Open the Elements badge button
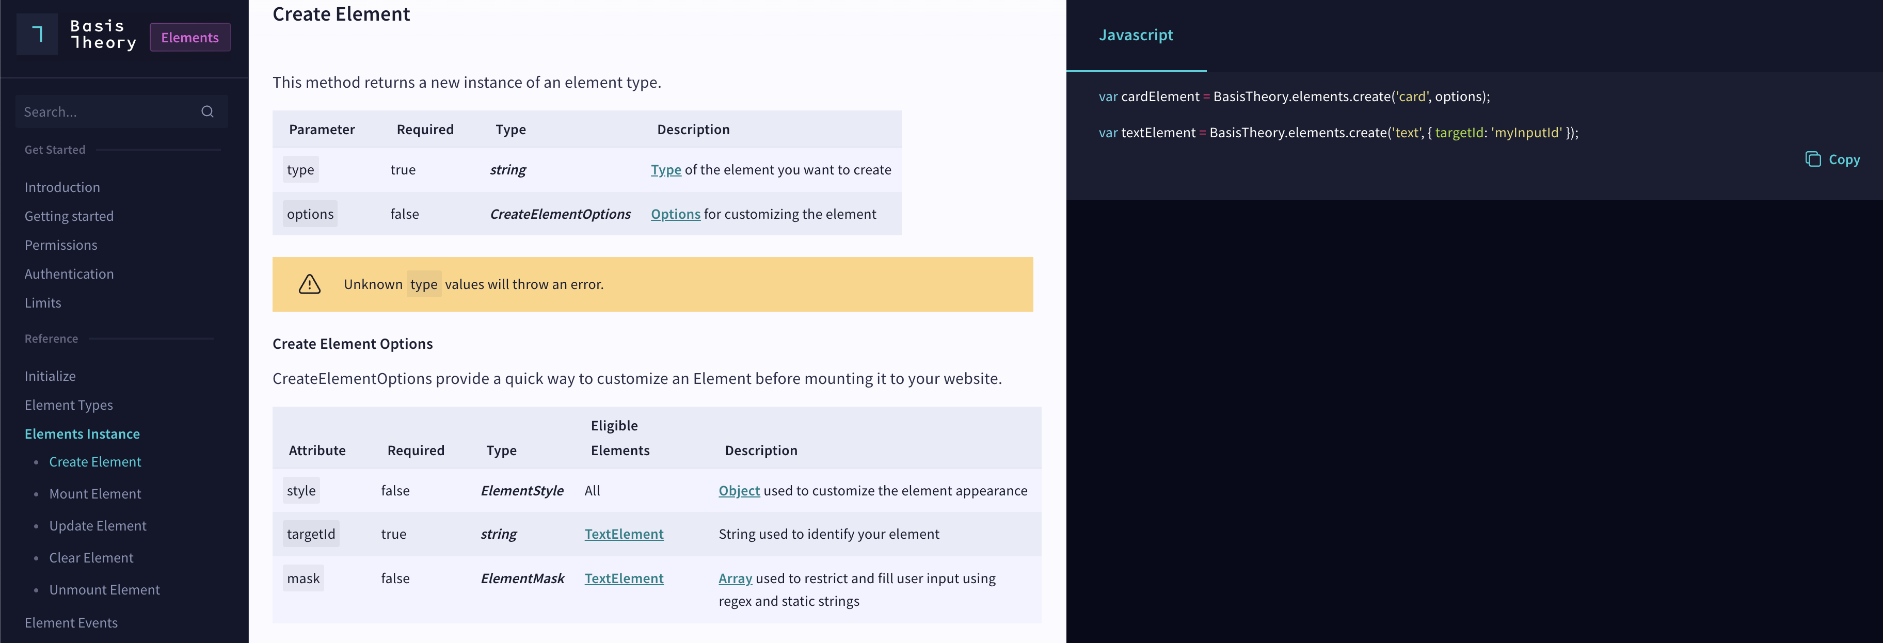Image resolution: width=1883 pixels, height=643 pixels. [x=190, y=37]
